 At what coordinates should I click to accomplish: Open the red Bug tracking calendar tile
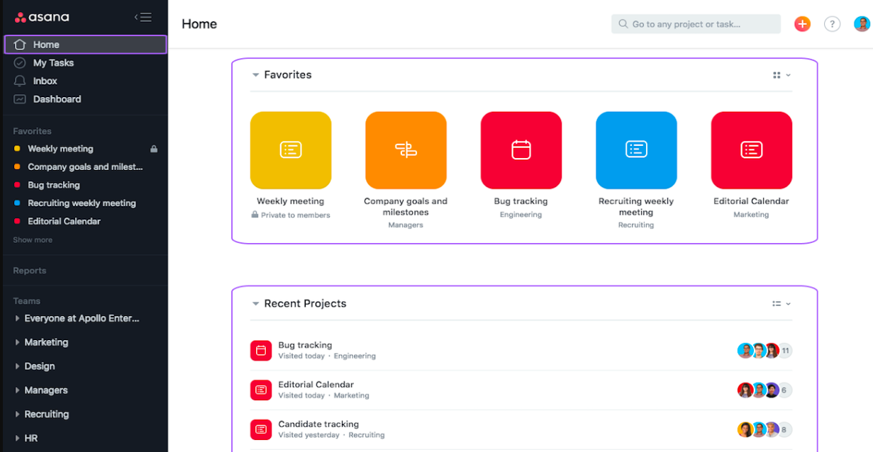click(521, 150)
